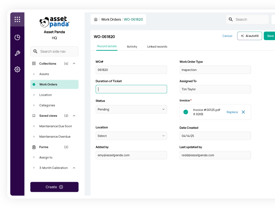
Task: Switch to the Linked records tab
Action: [157, 47]
